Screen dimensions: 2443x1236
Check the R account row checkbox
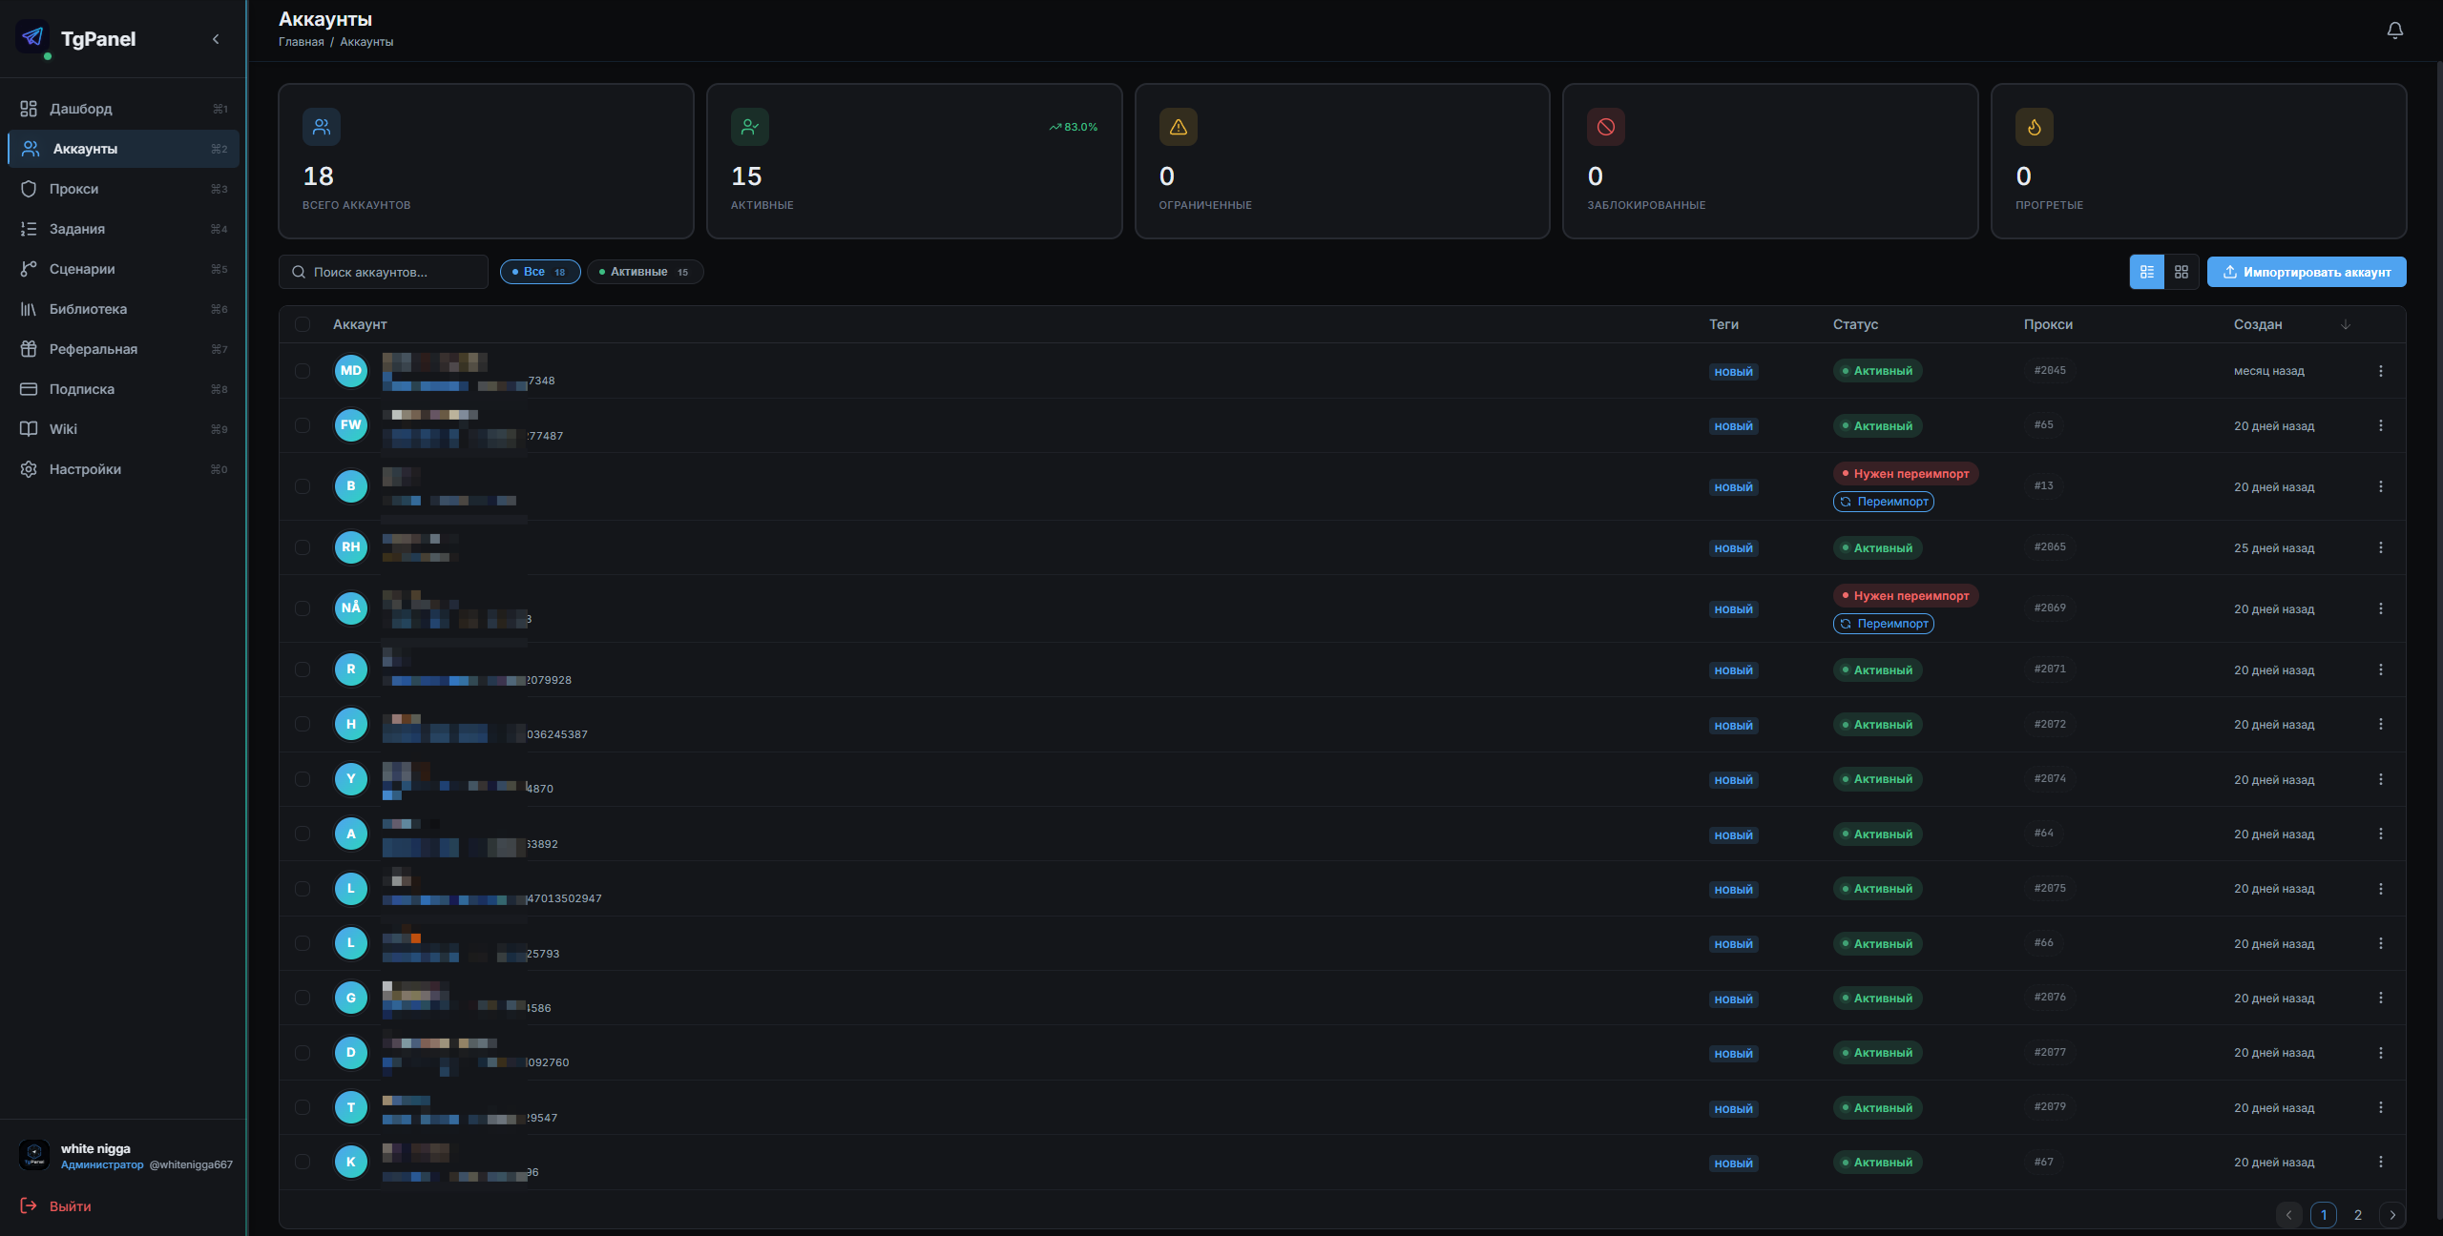pos(303,669)
